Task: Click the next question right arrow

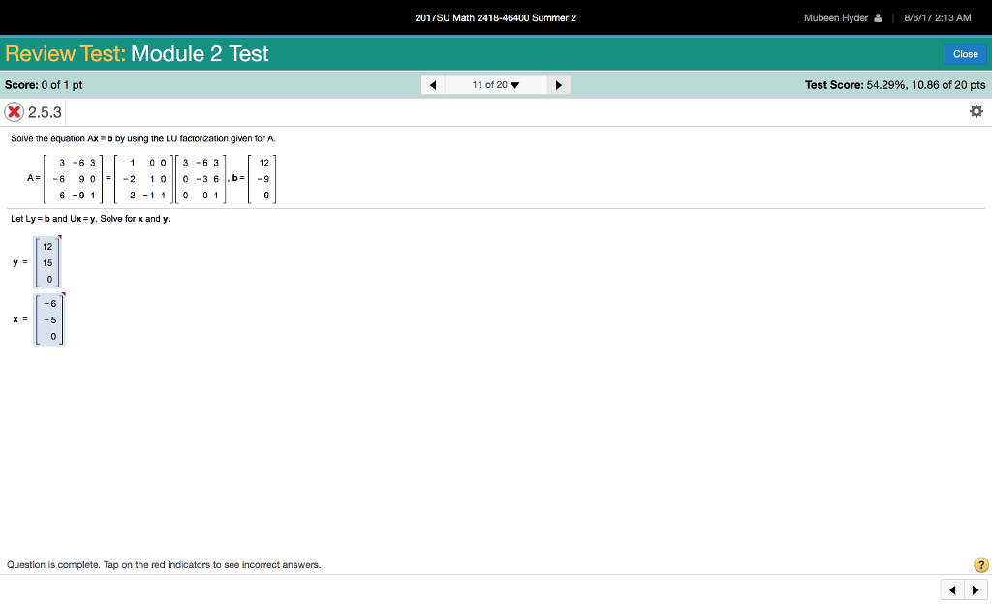Action: click(x=559, y=84)
